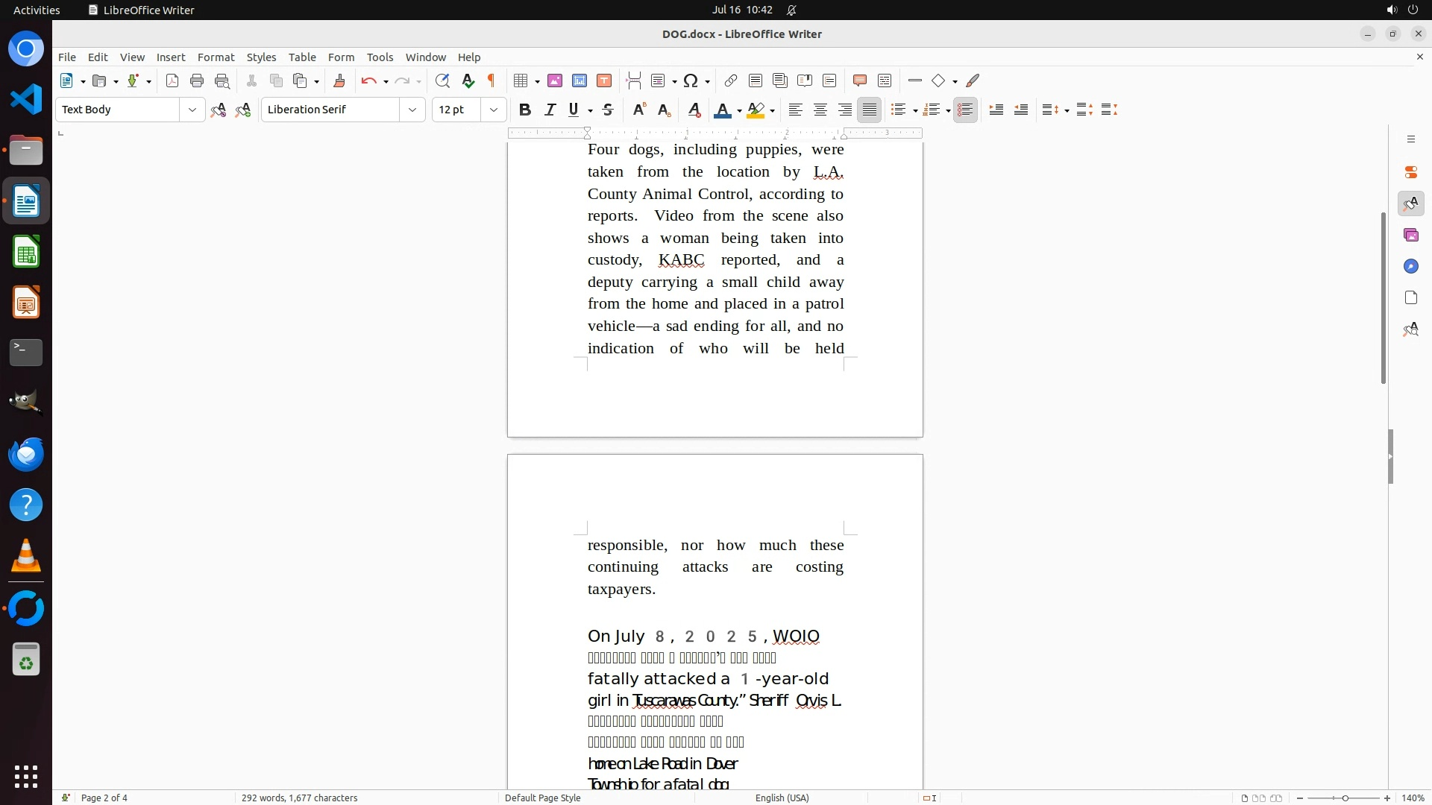Insert a special character (Omega icon)

(691, 81)
